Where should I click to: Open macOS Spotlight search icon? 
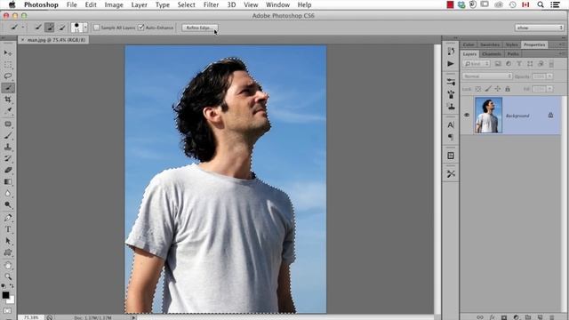click(x=541, y=4)
